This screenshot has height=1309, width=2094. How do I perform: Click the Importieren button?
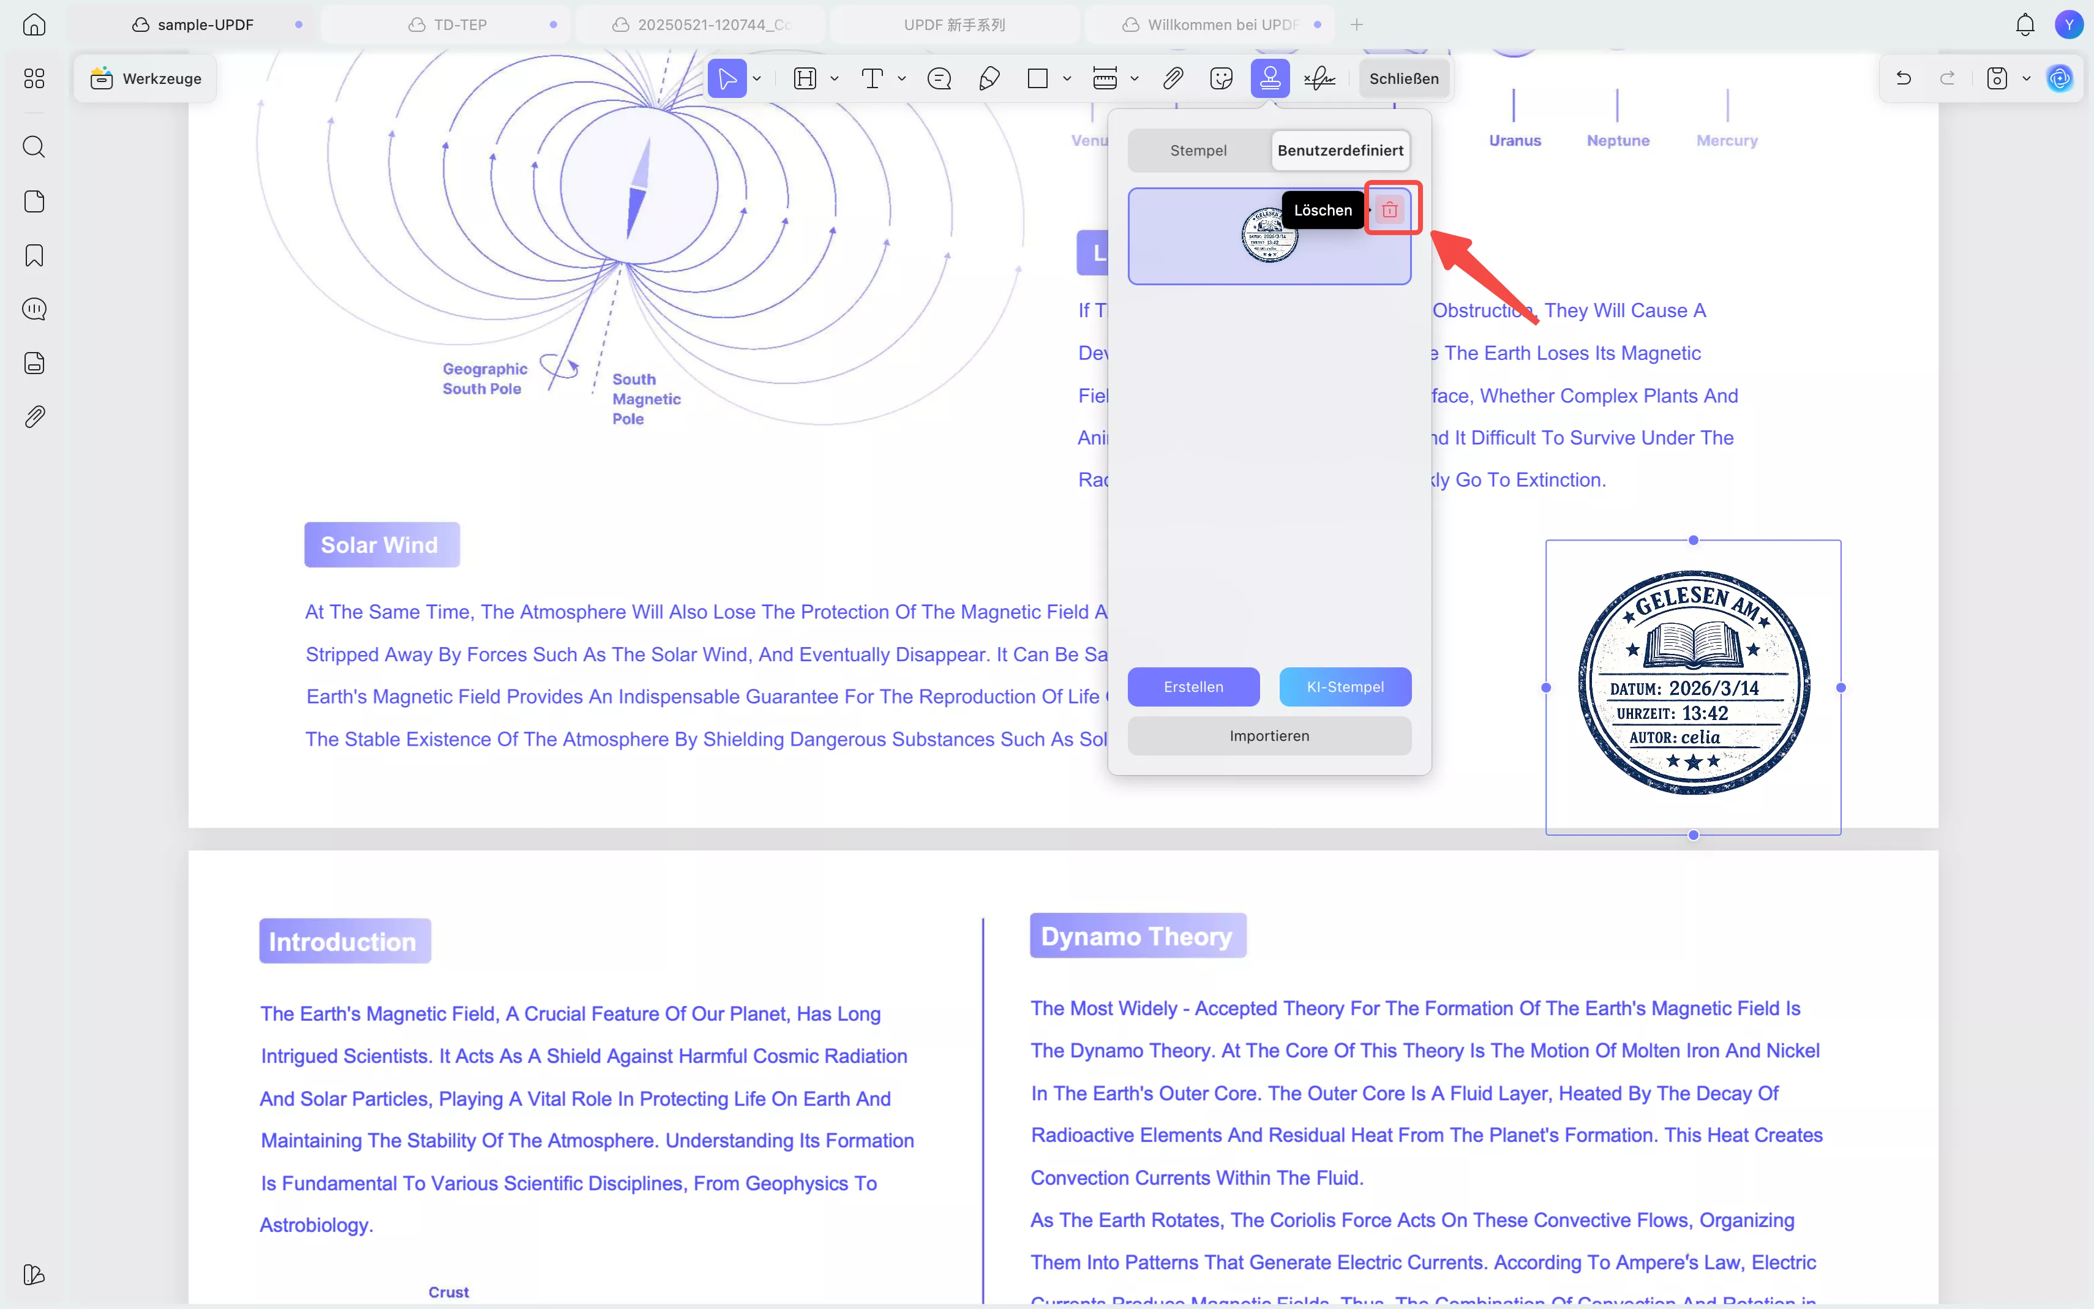tap(1269, 736)
